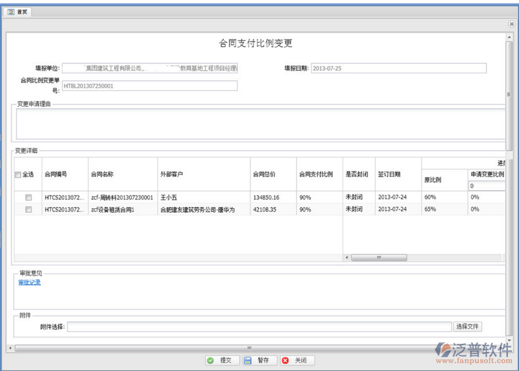Toggle the Select All (全选) checkbox
Screen dimensions: 519x371
click(x=18, y=174)
